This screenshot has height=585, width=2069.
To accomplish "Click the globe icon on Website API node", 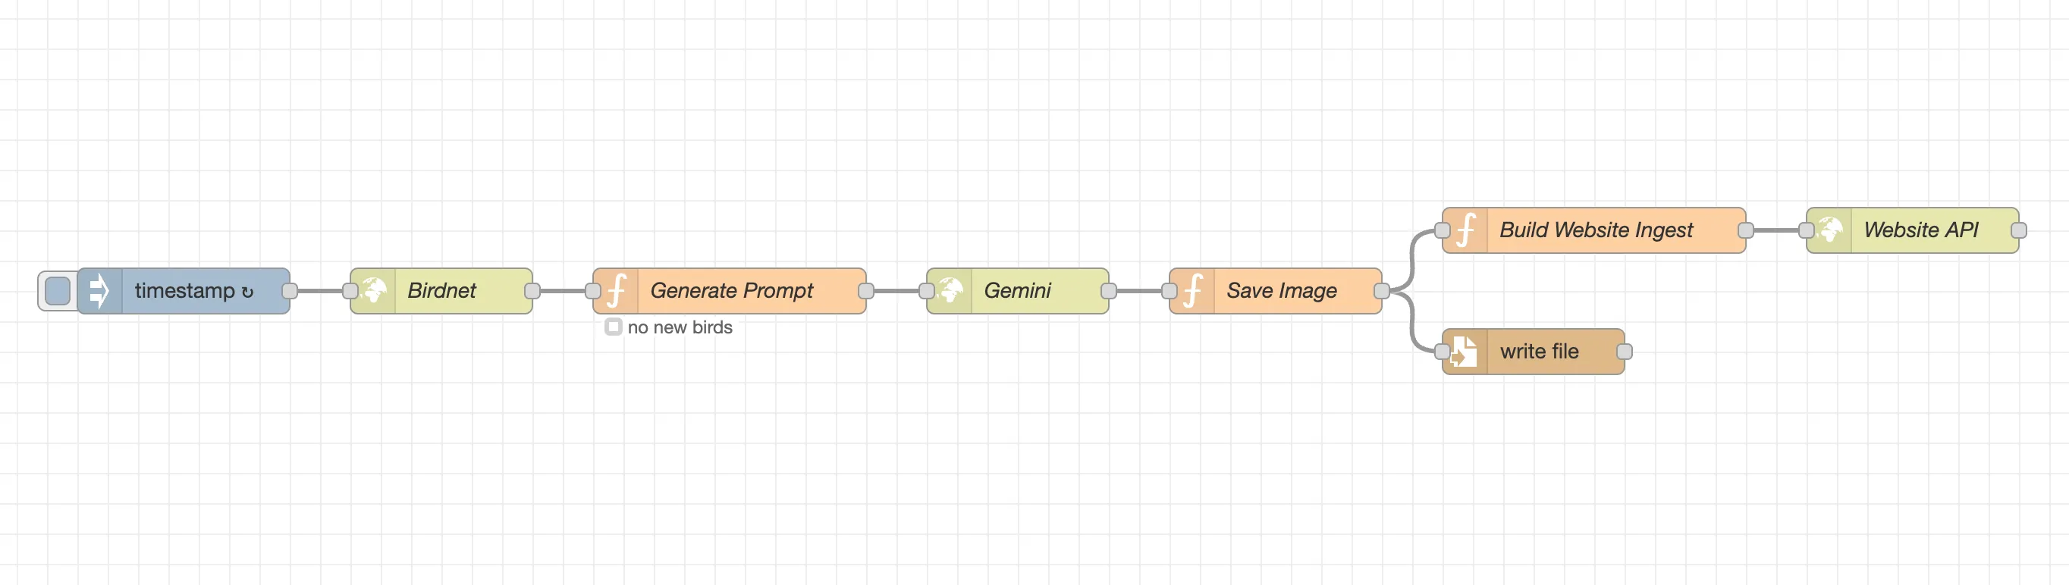I will pyautogui.click(x=1829, y=230).
